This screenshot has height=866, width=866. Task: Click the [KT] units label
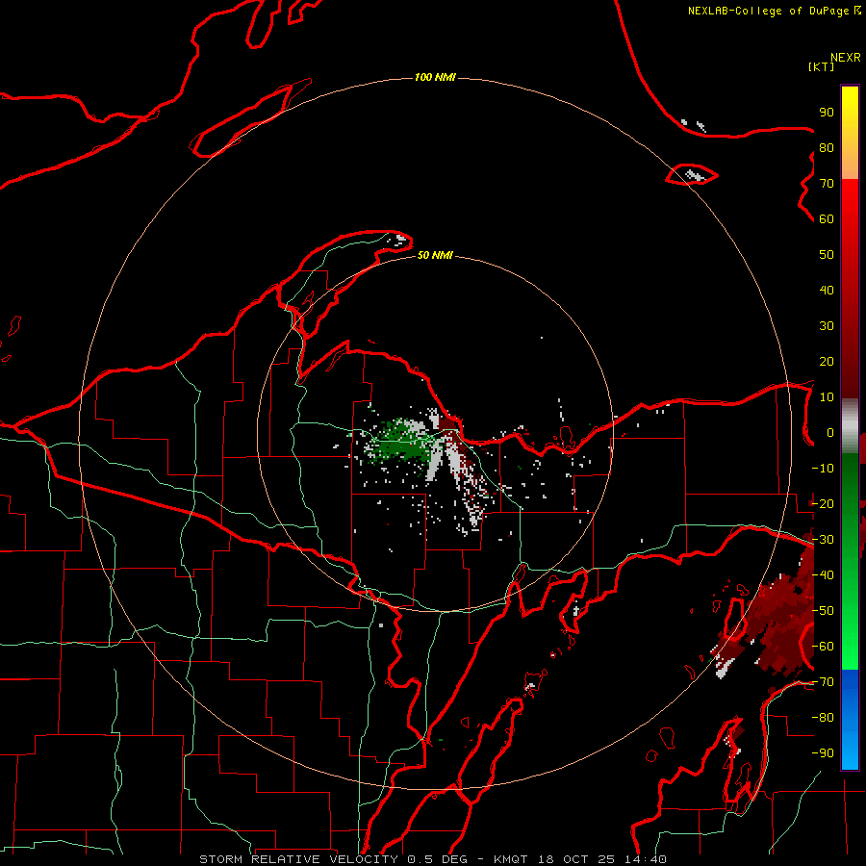[821, 66]
